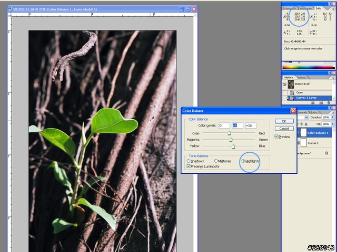
Task: Click the first Color Levels field
Action: (x=224, y=125)
